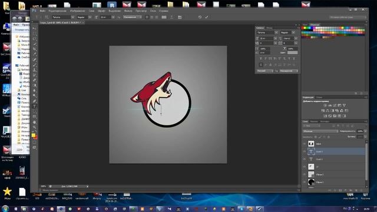Image resolution: width=377 pixels, height=212 pixels.
Task: Switch to the Стили tab
Action: point(319,97)
